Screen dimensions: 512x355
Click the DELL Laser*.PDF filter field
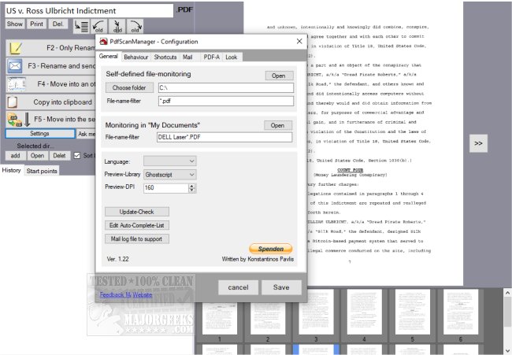click(224, 137)
